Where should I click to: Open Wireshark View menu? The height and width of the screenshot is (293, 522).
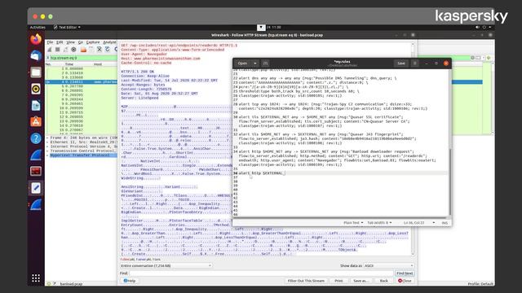tap(71, 42)
